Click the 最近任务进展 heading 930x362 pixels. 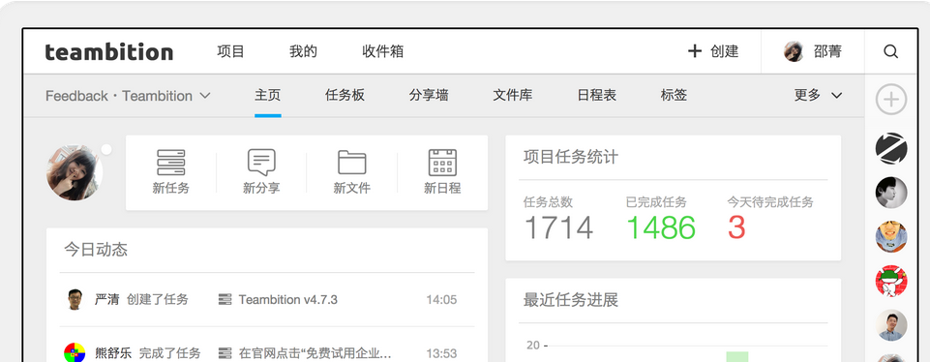[x=571, y=300]
